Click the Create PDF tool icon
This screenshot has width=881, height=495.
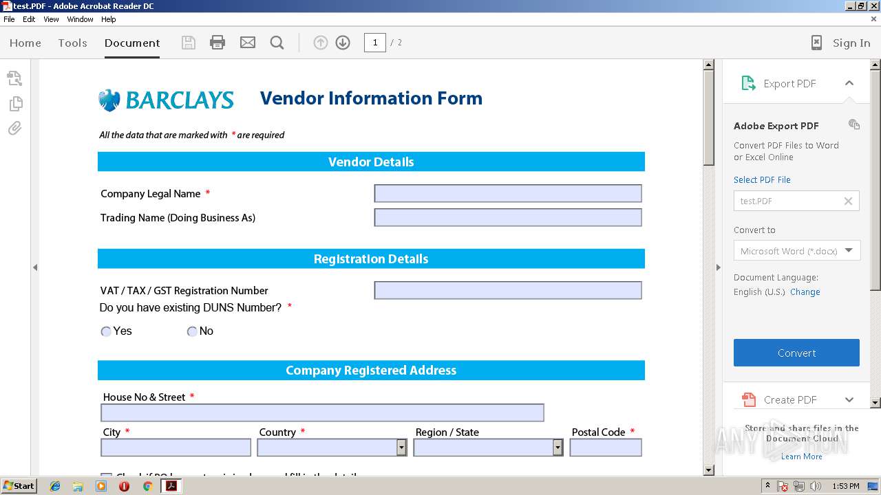748,399
